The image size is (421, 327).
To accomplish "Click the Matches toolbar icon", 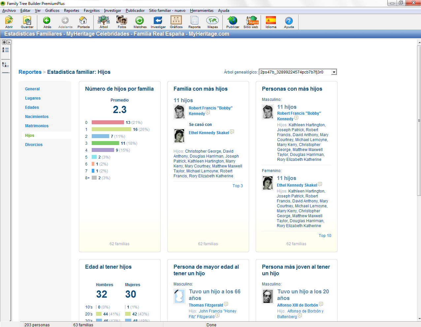I will 140,22.
